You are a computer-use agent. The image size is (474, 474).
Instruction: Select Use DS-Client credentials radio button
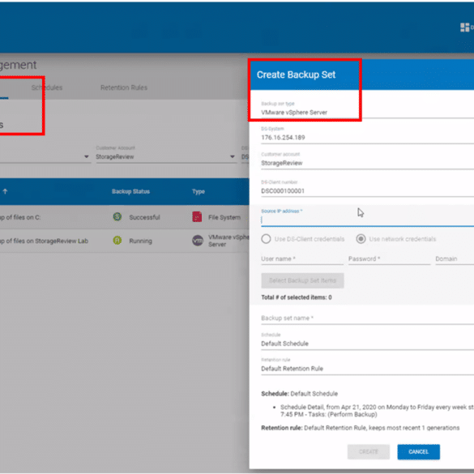(266, 239)
